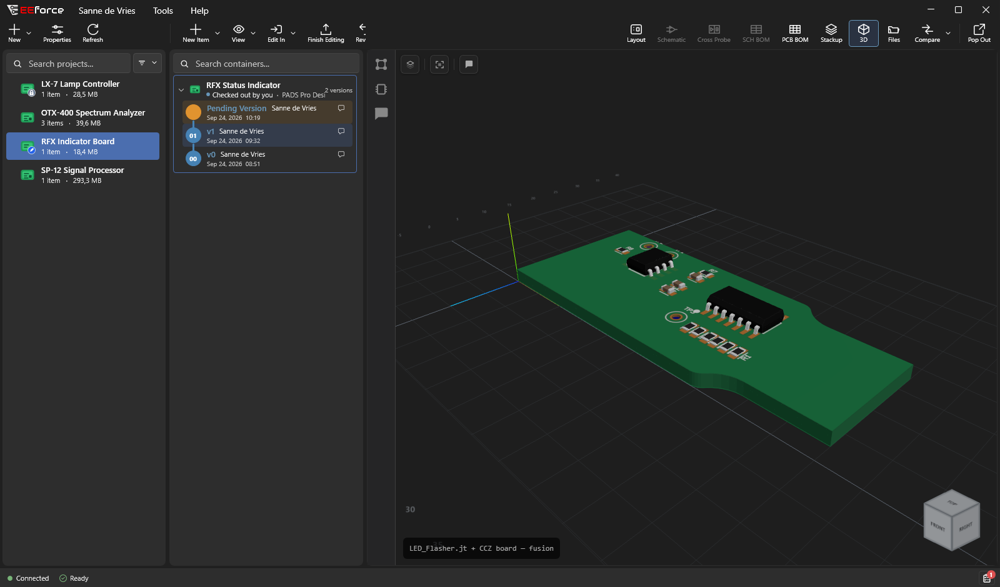Switch to Layout view
The width and height of the screenshot is (1000, 587).
(x=636, y=33)
